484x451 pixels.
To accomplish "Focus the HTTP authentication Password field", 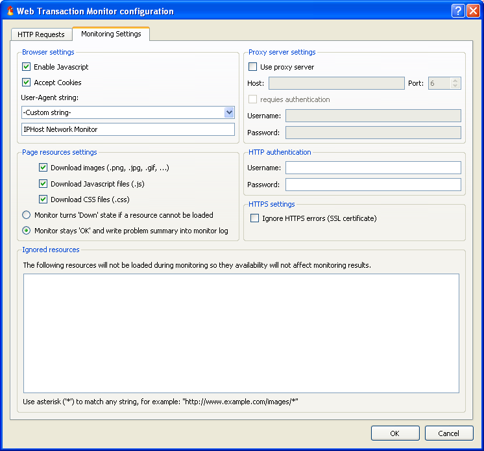I will pyautogui.click(x=373, y=185).
